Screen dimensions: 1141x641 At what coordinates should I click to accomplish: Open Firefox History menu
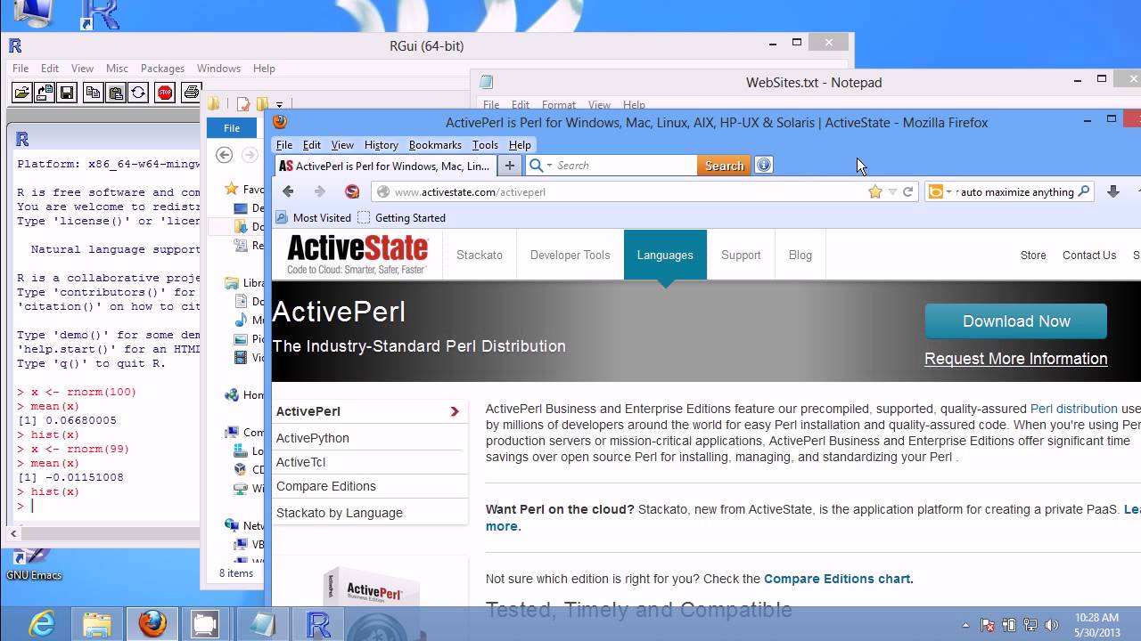pos(381,145)
